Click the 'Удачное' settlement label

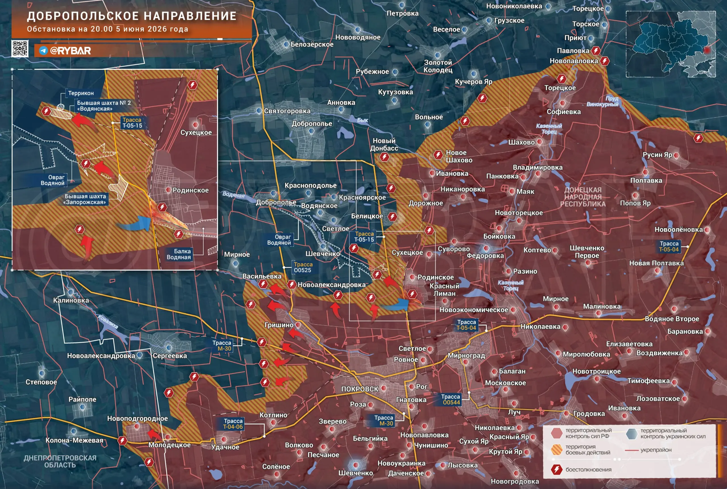click(225, 447)
